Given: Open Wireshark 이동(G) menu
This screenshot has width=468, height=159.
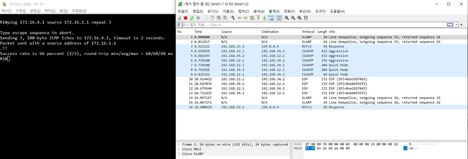Looking at the screenshot, I should click(228, 11).
